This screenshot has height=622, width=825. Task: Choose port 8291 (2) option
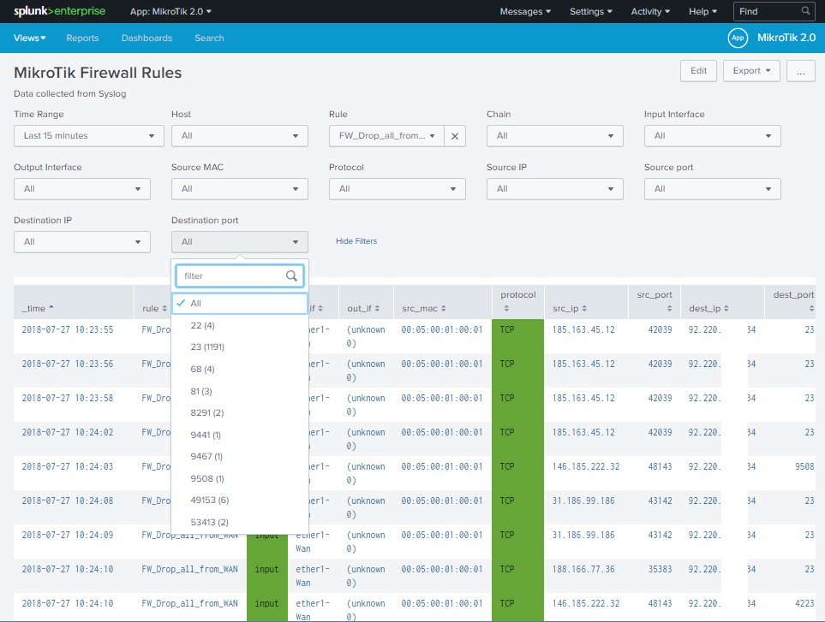pos(209,412)
